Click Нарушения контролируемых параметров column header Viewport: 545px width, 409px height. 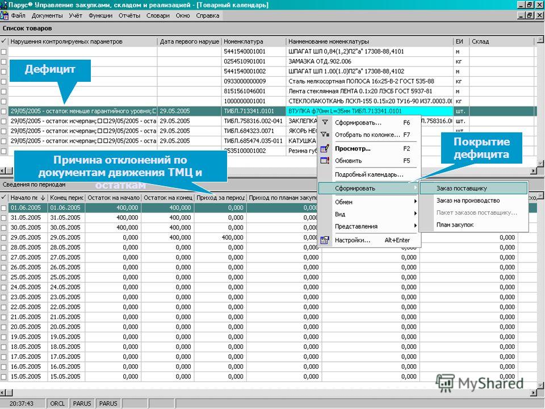(83, 41)
